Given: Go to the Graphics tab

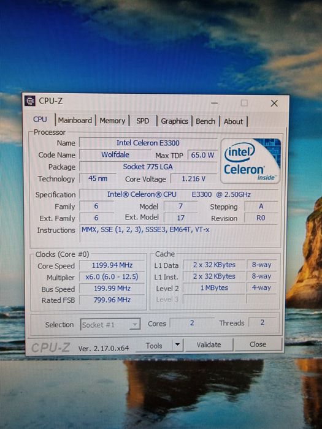Looking at the screenshot, I should 174,121.
